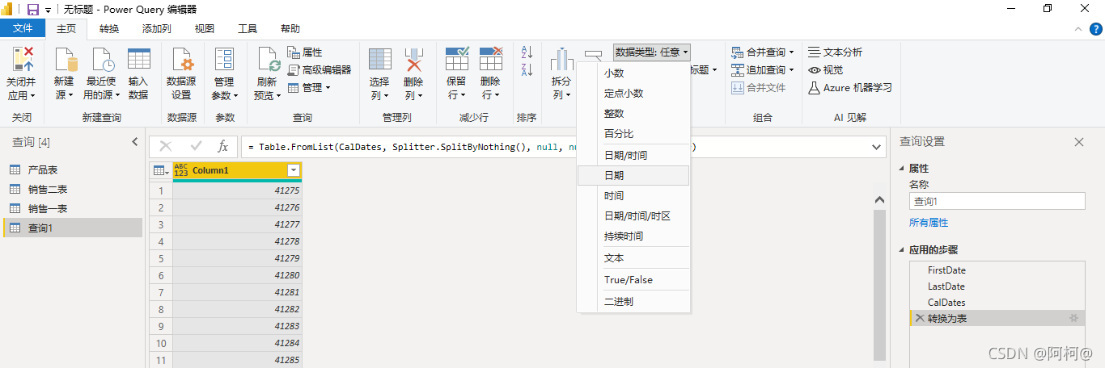
Task: Open Vision (视觉) AI insight
Action: [x=826, y=69]
